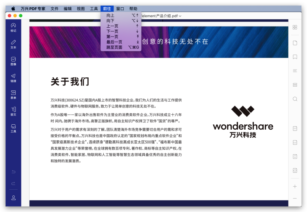Open the 帮助 menu
This screenshot has height=212, width=307.
coord(133,8)
